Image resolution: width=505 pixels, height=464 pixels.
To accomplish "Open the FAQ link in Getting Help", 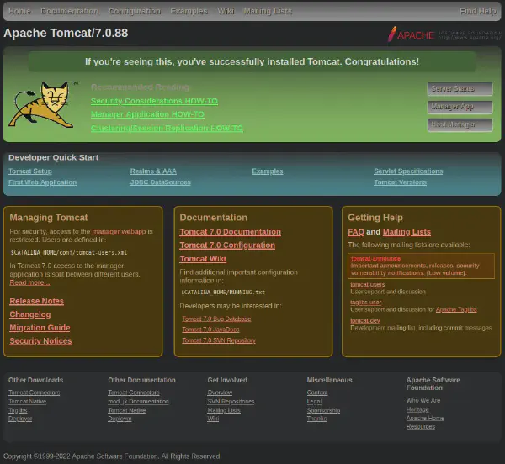I will pos(356,232).
